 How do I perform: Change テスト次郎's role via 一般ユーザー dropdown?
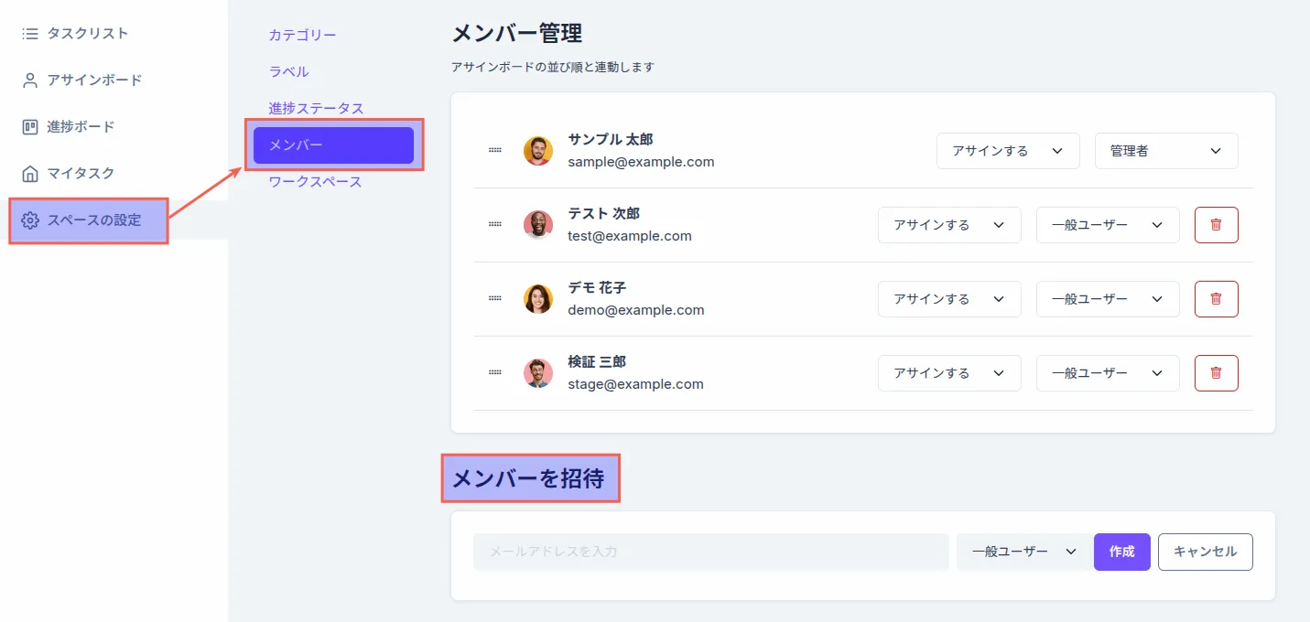pyautogui.click(x=1107, y=224)
